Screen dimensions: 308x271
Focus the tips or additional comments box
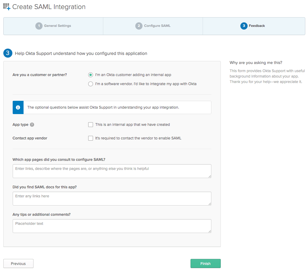pos(112,226)
